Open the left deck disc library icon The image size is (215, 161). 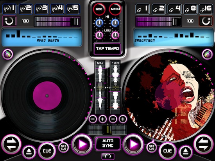[8, 54]
